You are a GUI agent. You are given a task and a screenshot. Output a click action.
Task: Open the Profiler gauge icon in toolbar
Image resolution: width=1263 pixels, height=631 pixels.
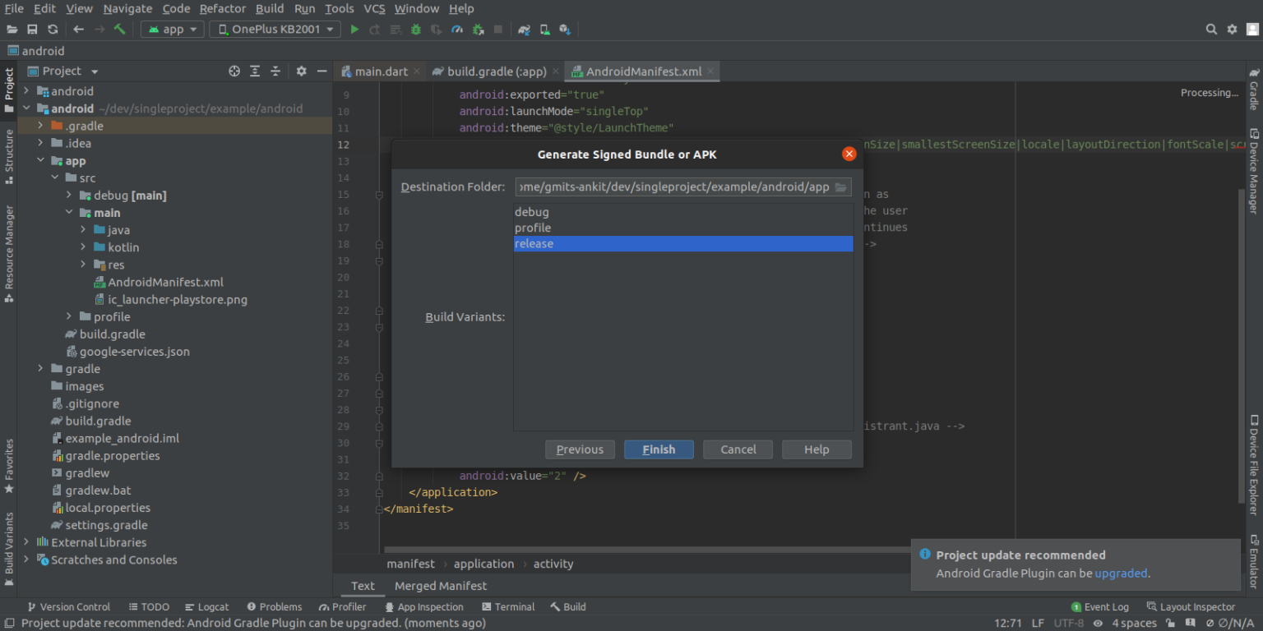[457, 30]
